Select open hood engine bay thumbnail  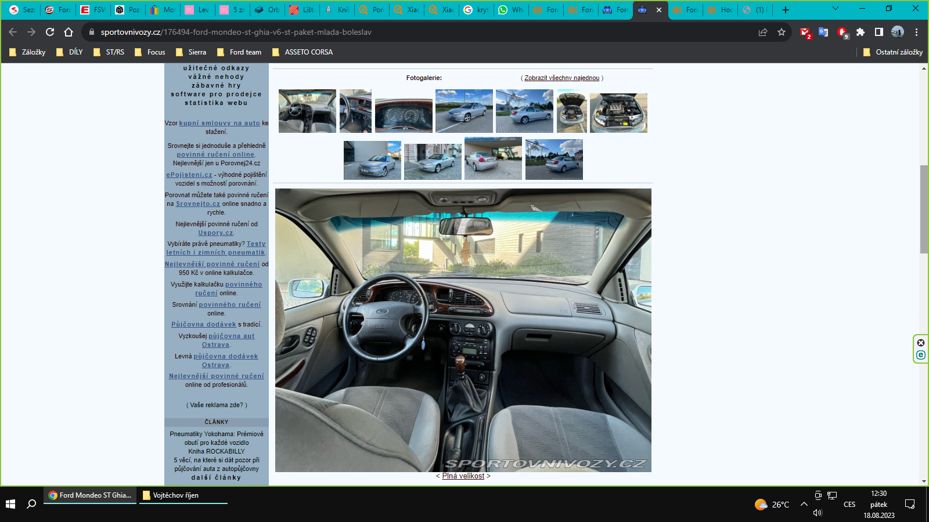572,111
